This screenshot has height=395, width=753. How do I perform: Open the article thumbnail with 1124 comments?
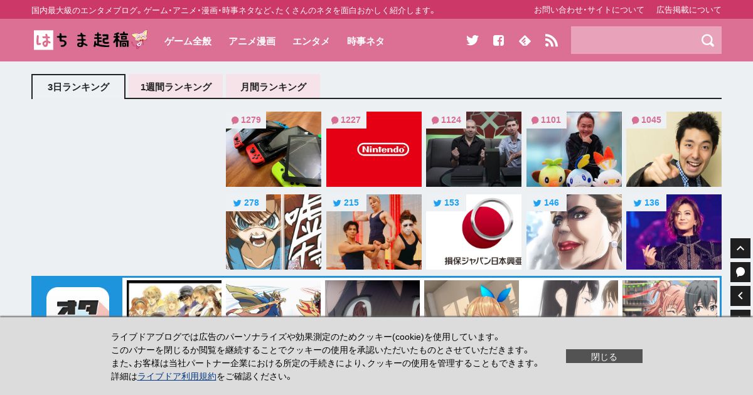coord(474,149)
